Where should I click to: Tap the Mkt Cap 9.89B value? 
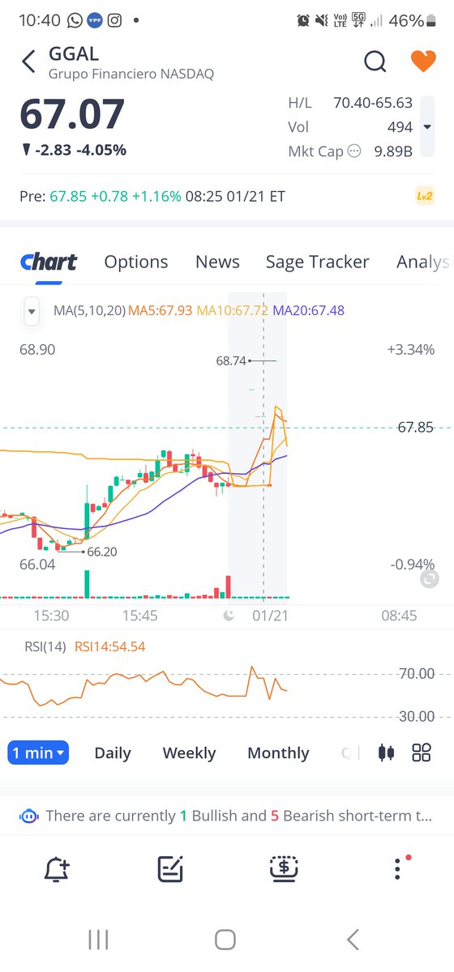[393, 151]
